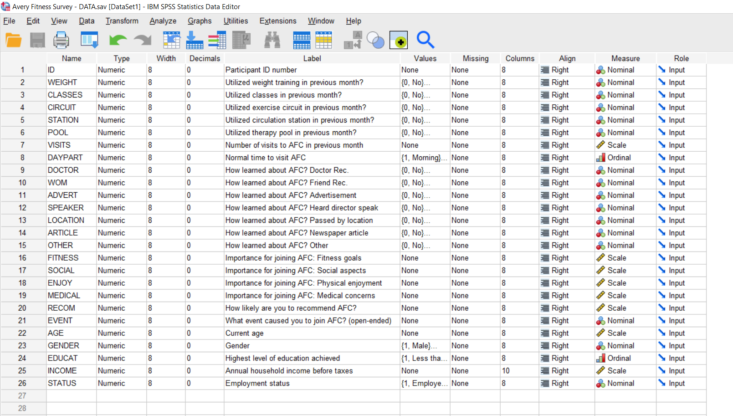Click the INCOME variable name cell
The height and width of the screenshot is (416, 733).
72,371
